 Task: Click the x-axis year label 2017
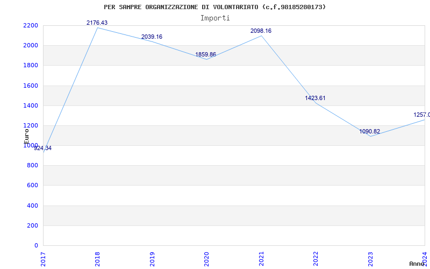43,259
